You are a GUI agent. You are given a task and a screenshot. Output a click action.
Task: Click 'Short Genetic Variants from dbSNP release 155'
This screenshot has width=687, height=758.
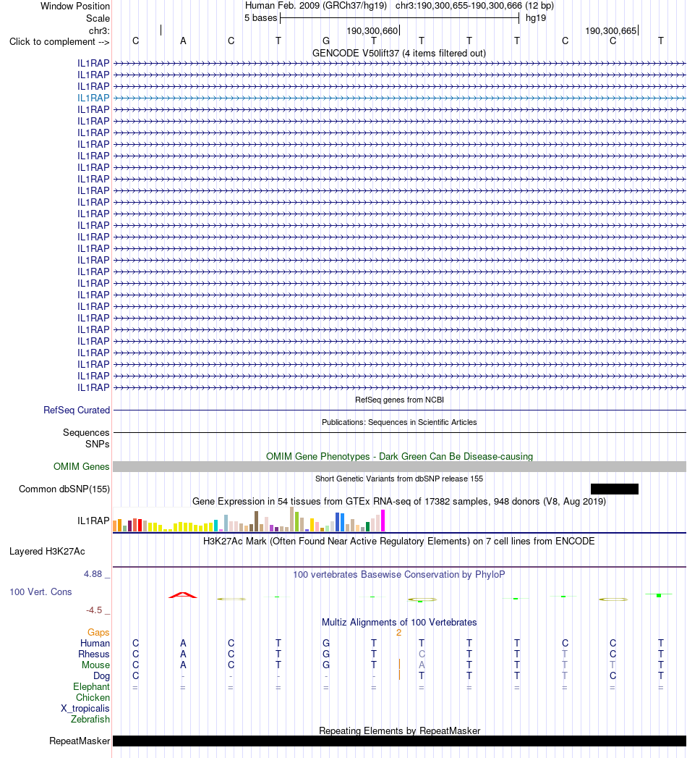(x=399, y=479)
